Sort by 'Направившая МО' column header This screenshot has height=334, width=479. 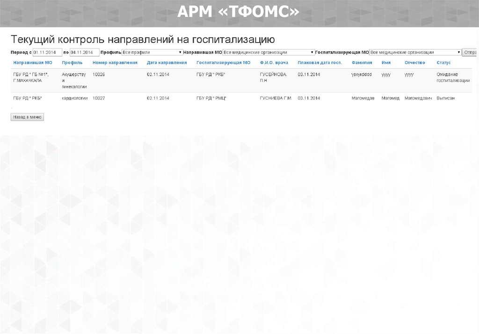tap(33, 63)
